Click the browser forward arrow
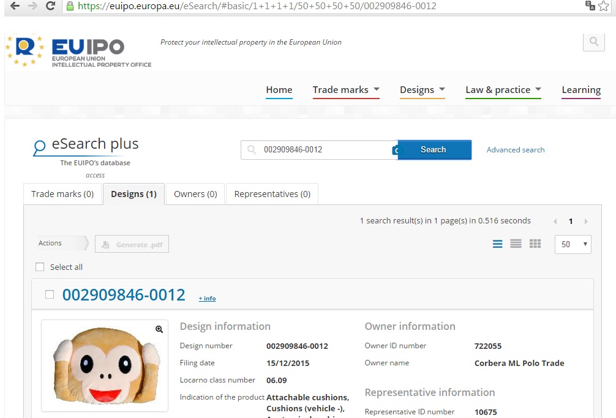This screenshot has height=418, width=616. coord(32,6)
